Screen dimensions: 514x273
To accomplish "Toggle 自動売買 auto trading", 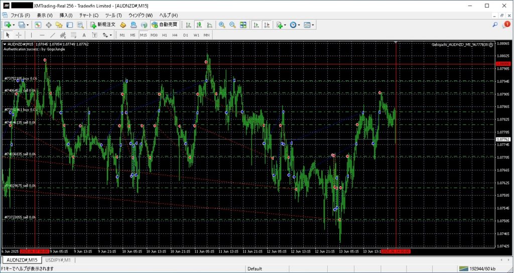I will [x=164, y=25].
